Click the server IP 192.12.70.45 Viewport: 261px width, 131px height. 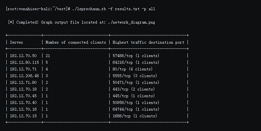tap(23, 96)
